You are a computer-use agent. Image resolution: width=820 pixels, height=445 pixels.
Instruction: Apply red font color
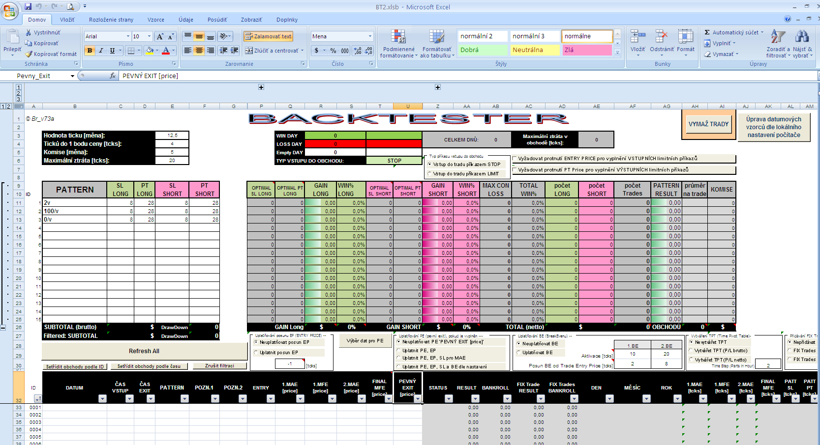tap(166, 50)
